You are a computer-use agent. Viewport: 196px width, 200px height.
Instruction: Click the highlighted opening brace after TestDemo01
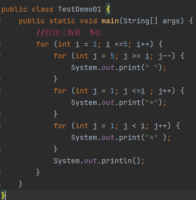108,9
